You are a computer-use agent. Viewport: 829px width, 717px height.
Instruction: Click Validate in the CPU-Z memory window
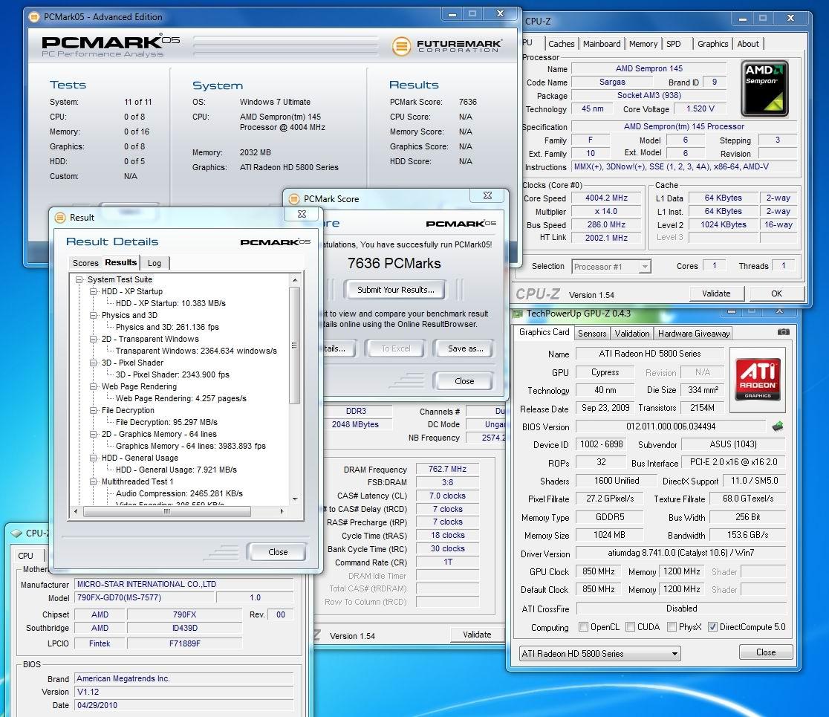[x=477, y=635]
